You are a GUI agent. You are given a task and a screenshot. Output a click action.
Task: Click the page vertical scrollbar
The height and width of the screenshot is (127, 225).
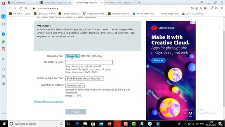pos(224,68)
